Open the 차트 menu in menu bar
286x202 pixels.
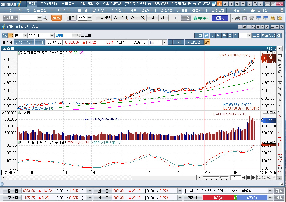point(133,10)
